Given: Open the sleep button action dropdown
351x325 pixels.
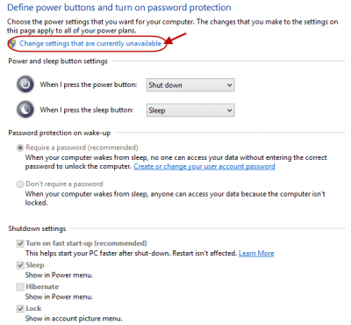Looking at the screenshot, I should [x=190, y=111].
